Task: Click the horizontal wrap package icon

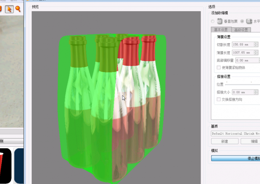Action: point(249,21)
